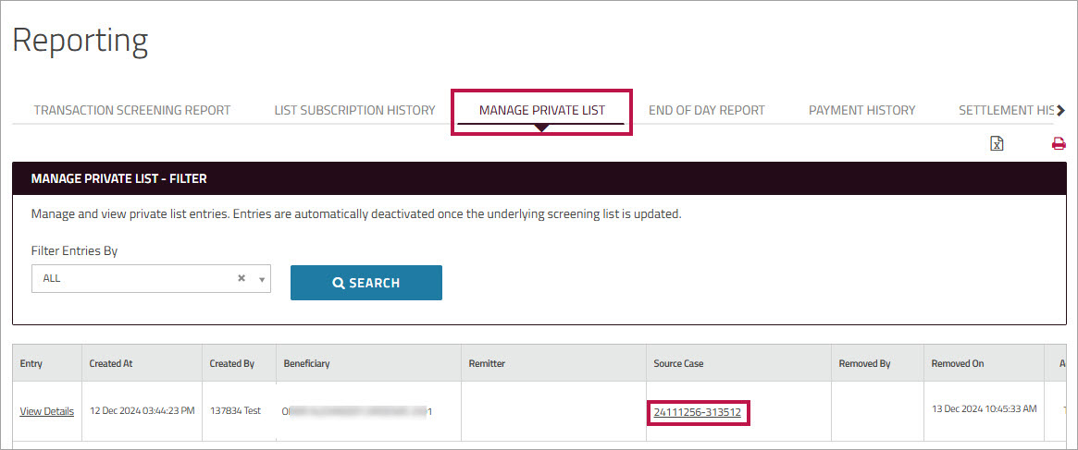The width and height of the screenshot is (1078, 450).
Task: Click the Source Case column header
Action: [678, 363]
